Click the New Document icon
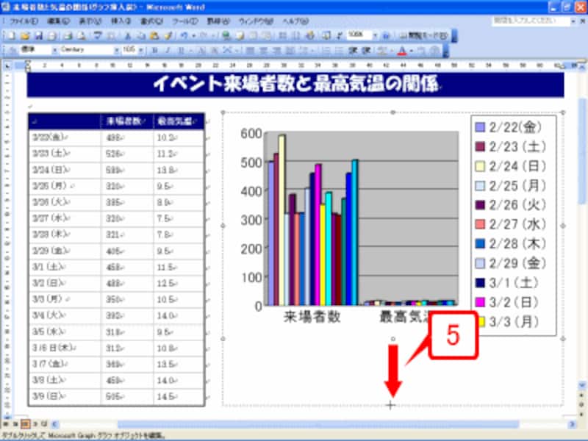The image size is (588, 441). [11, 35]
